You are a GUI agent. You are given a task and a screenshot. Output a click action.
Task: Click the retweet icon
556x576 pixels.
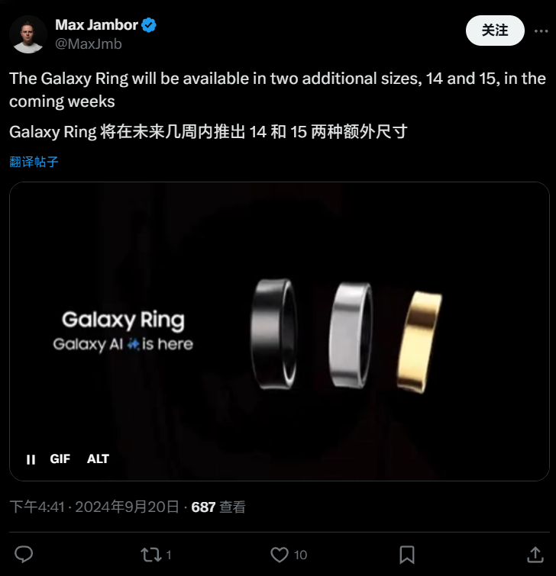tap(150, 555)
